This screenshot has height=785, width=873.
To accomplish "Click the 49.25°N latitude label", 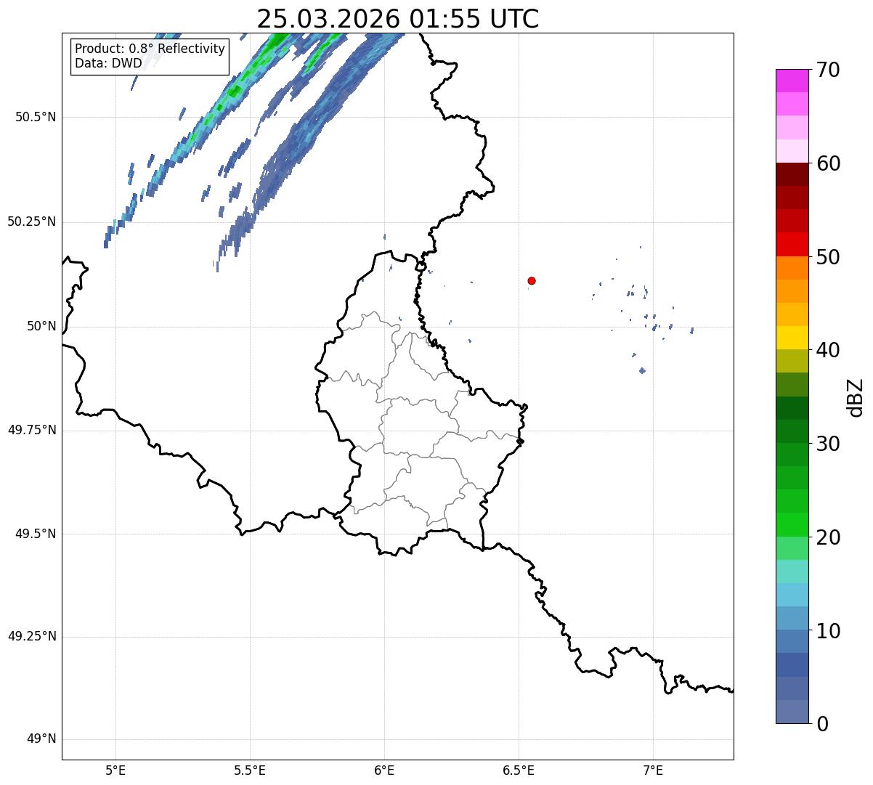I will tap(32, 637).
